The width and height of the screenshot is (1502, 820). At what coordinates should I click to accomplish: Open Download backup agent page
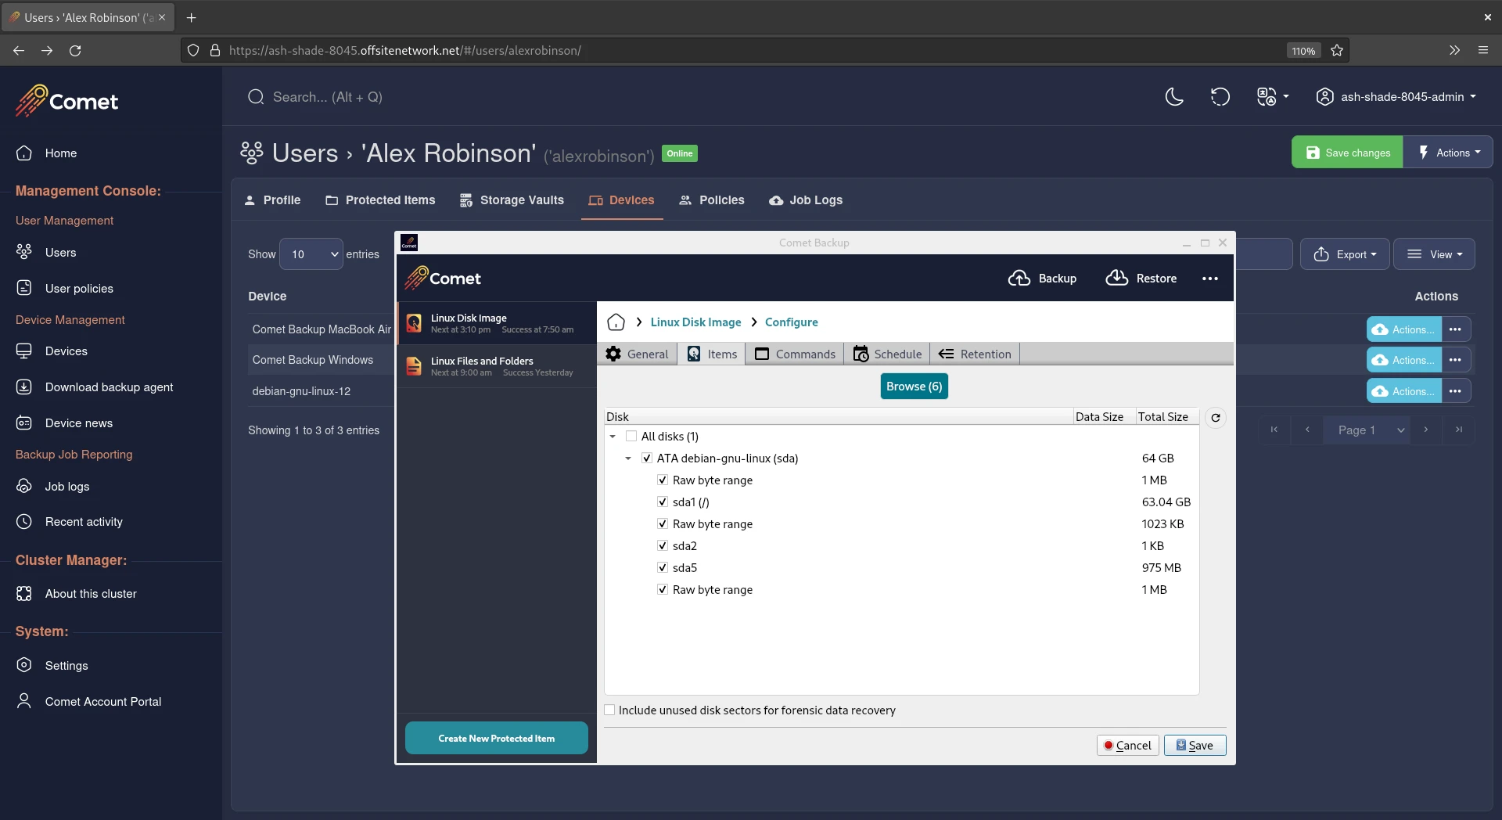109,387
